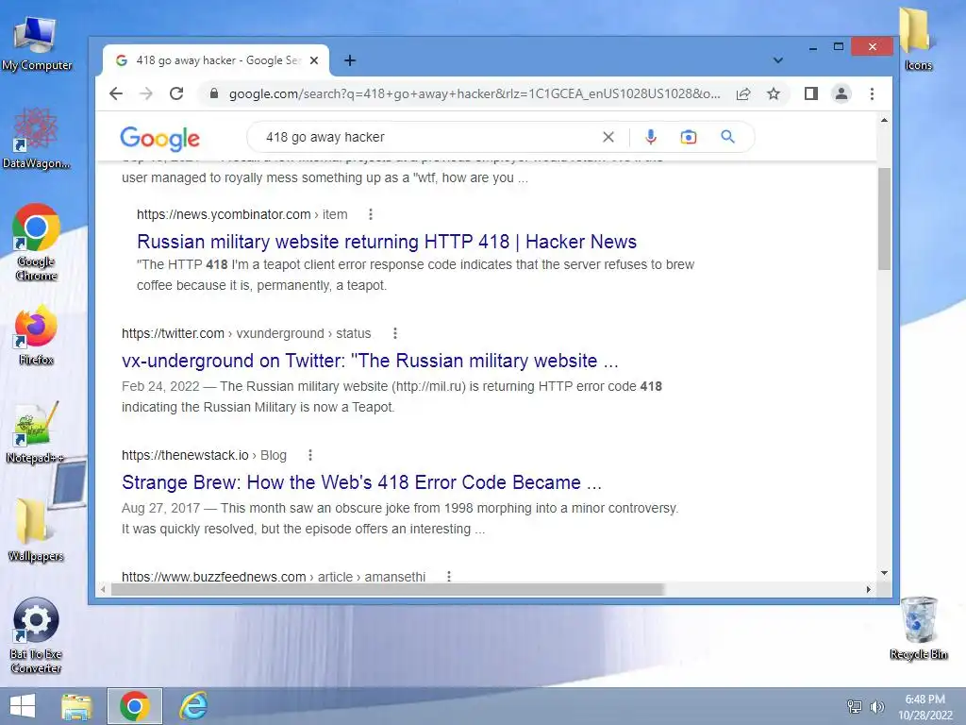Click the scroll down arrow

884,573
